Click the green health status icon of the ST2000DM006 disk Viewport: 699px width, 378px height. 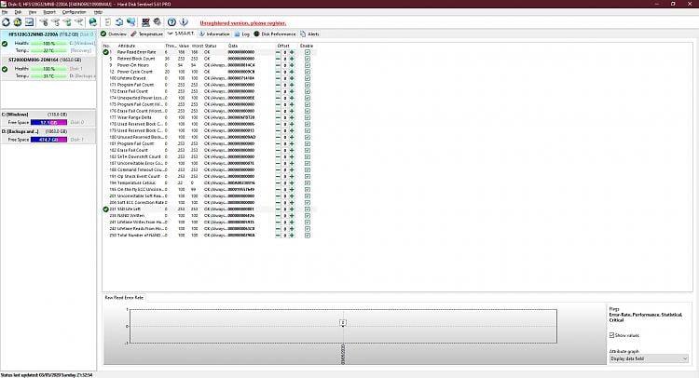tap(5, 69)
